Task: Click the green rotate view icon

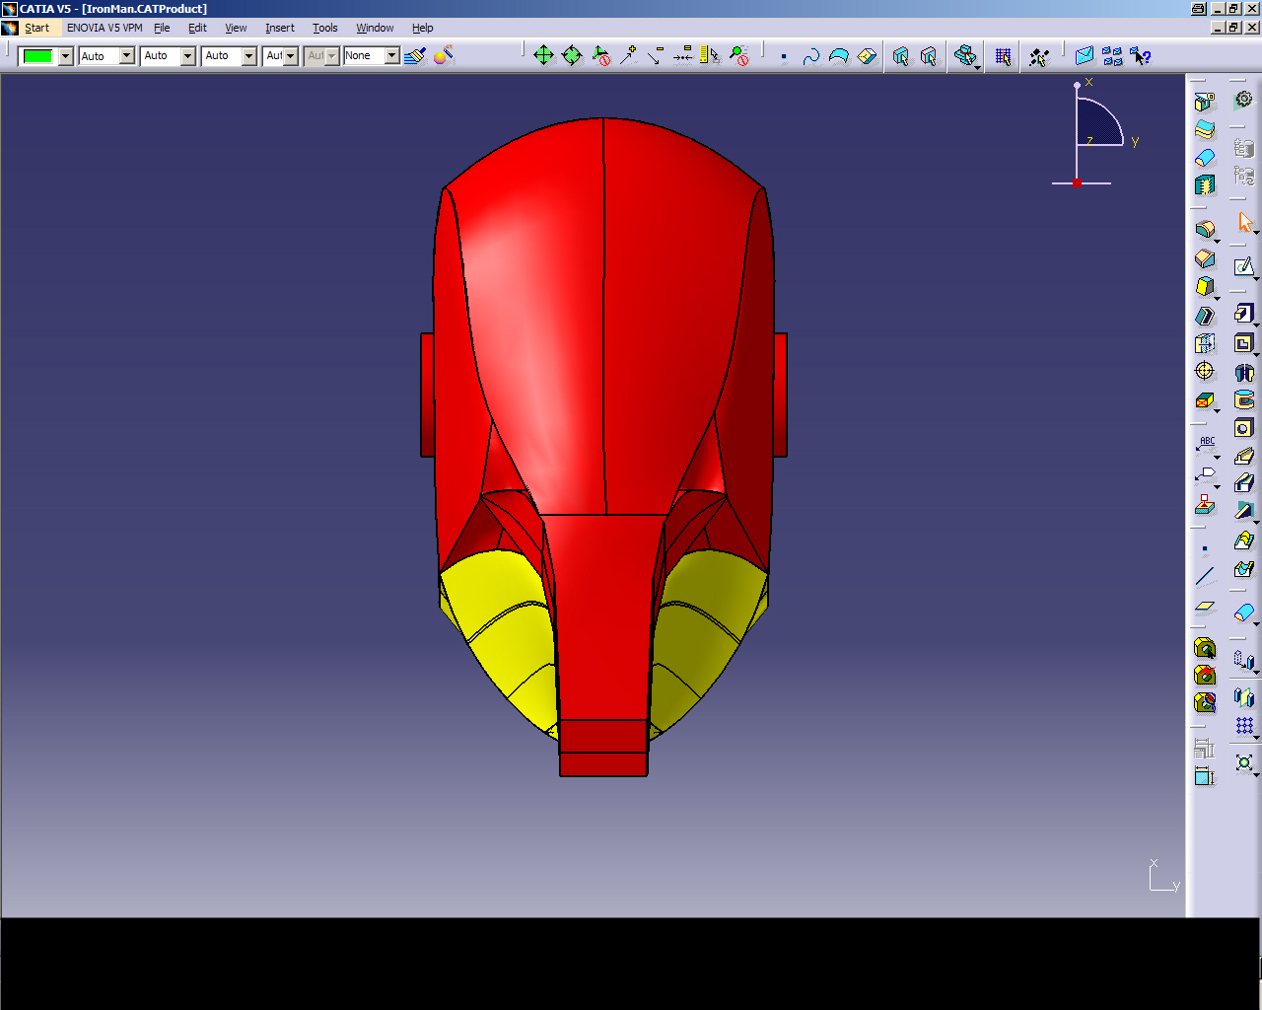Action: [572, 56]
